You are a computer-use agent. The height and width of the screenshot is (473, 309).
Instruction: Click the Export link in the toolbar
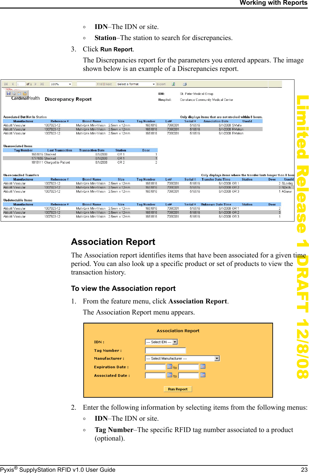pyautogui.click(x=161, y=84)
